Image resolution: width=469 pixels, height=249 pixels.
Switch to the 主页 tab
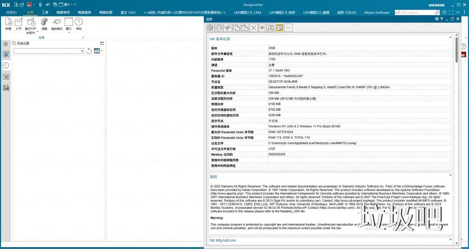(x=30, y=12)
